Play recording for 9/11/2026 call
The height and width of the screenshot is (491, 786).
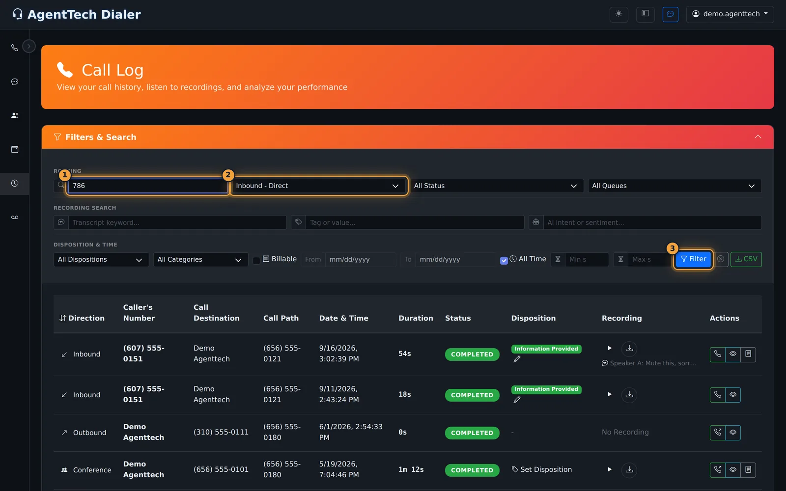610,394
